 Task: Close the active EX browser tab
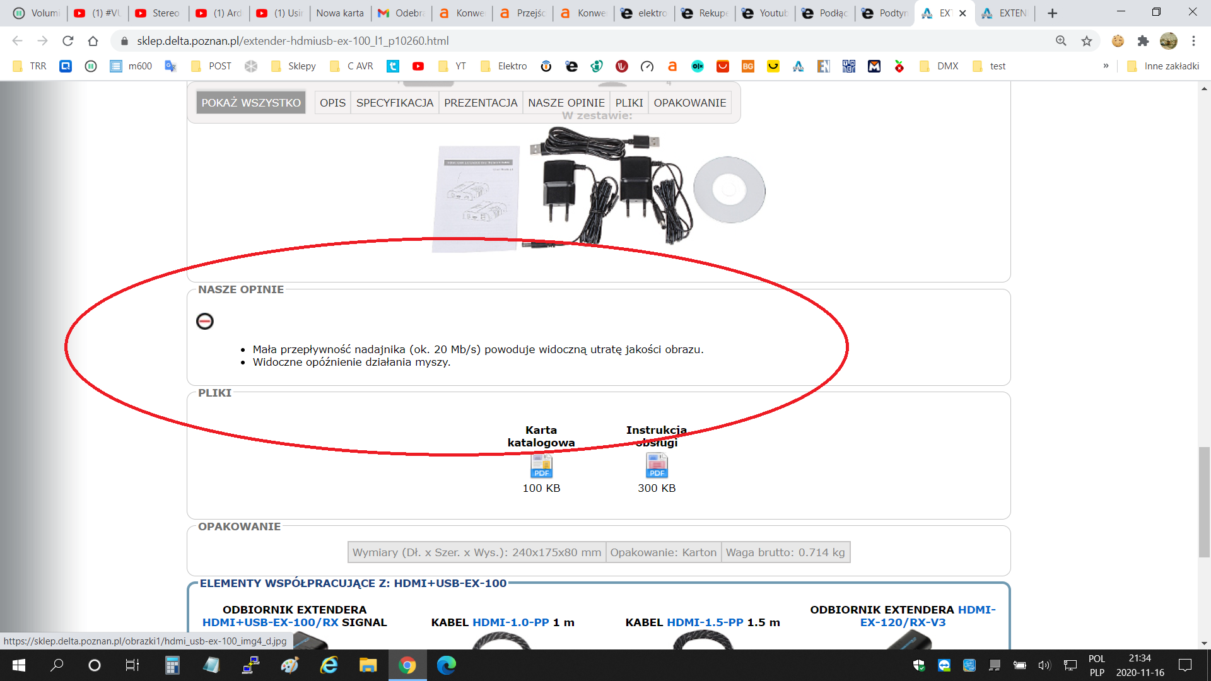click(x=962, y=13)
